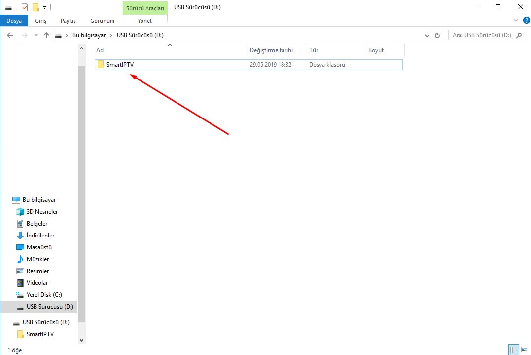Click USB Sürücüsü (D:) in address breadcrumb
The image size is (531, 355).
coord(140,35)
